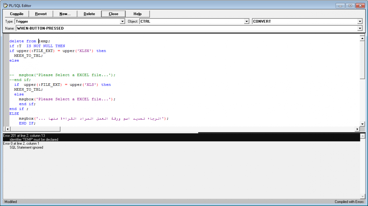368x206 pixels.
Task: Click the error pane scroll down arrow
Action: coord(363,196)
